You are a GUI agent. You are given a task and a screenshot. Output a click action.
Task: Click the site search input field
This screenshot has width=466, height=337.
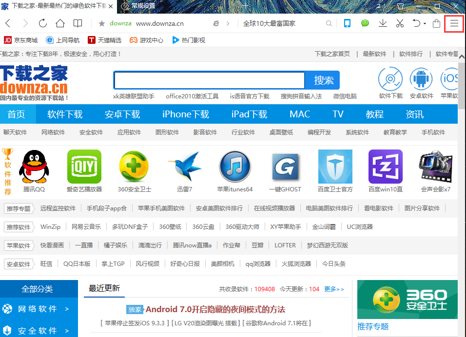[x=210, y=79]
